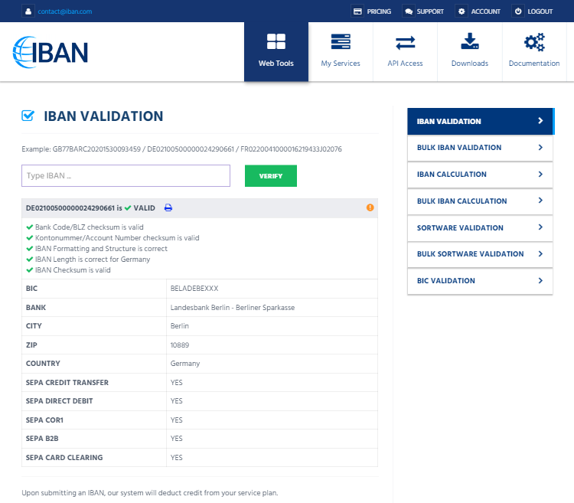
Task: Click the printer icon beside VALID result
Action: 168,207
